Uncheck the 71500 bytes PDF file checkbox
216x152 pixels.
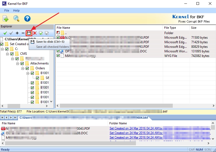58,37
